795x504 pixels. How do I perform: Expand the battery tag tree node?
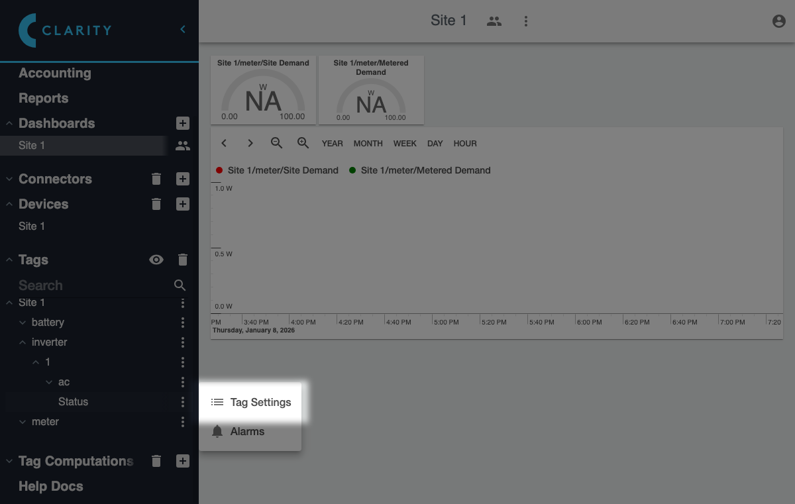(23, 323)
